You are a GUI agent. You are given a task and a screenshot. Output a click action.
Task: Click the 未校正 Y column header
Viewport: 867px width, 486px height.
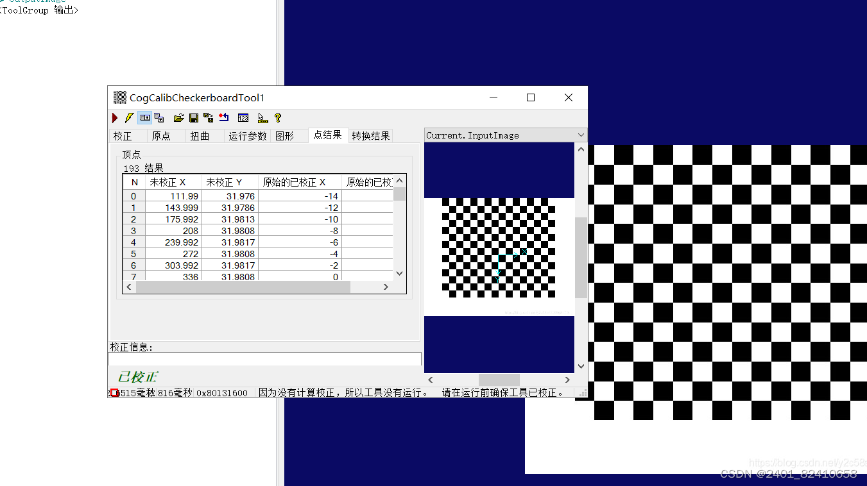(x=230, y=182)
